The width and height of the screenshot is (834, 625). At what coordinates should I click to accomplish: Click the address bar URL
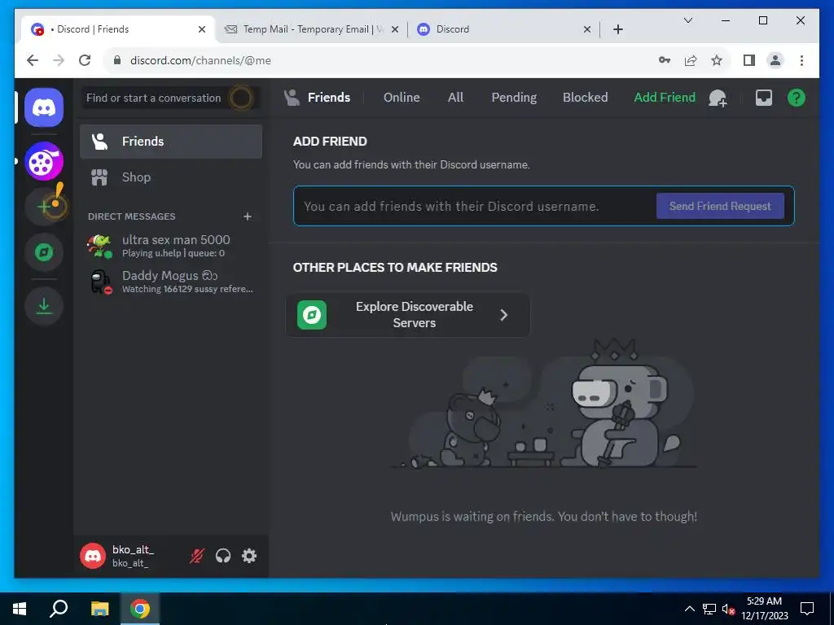(x=200, y=60)
